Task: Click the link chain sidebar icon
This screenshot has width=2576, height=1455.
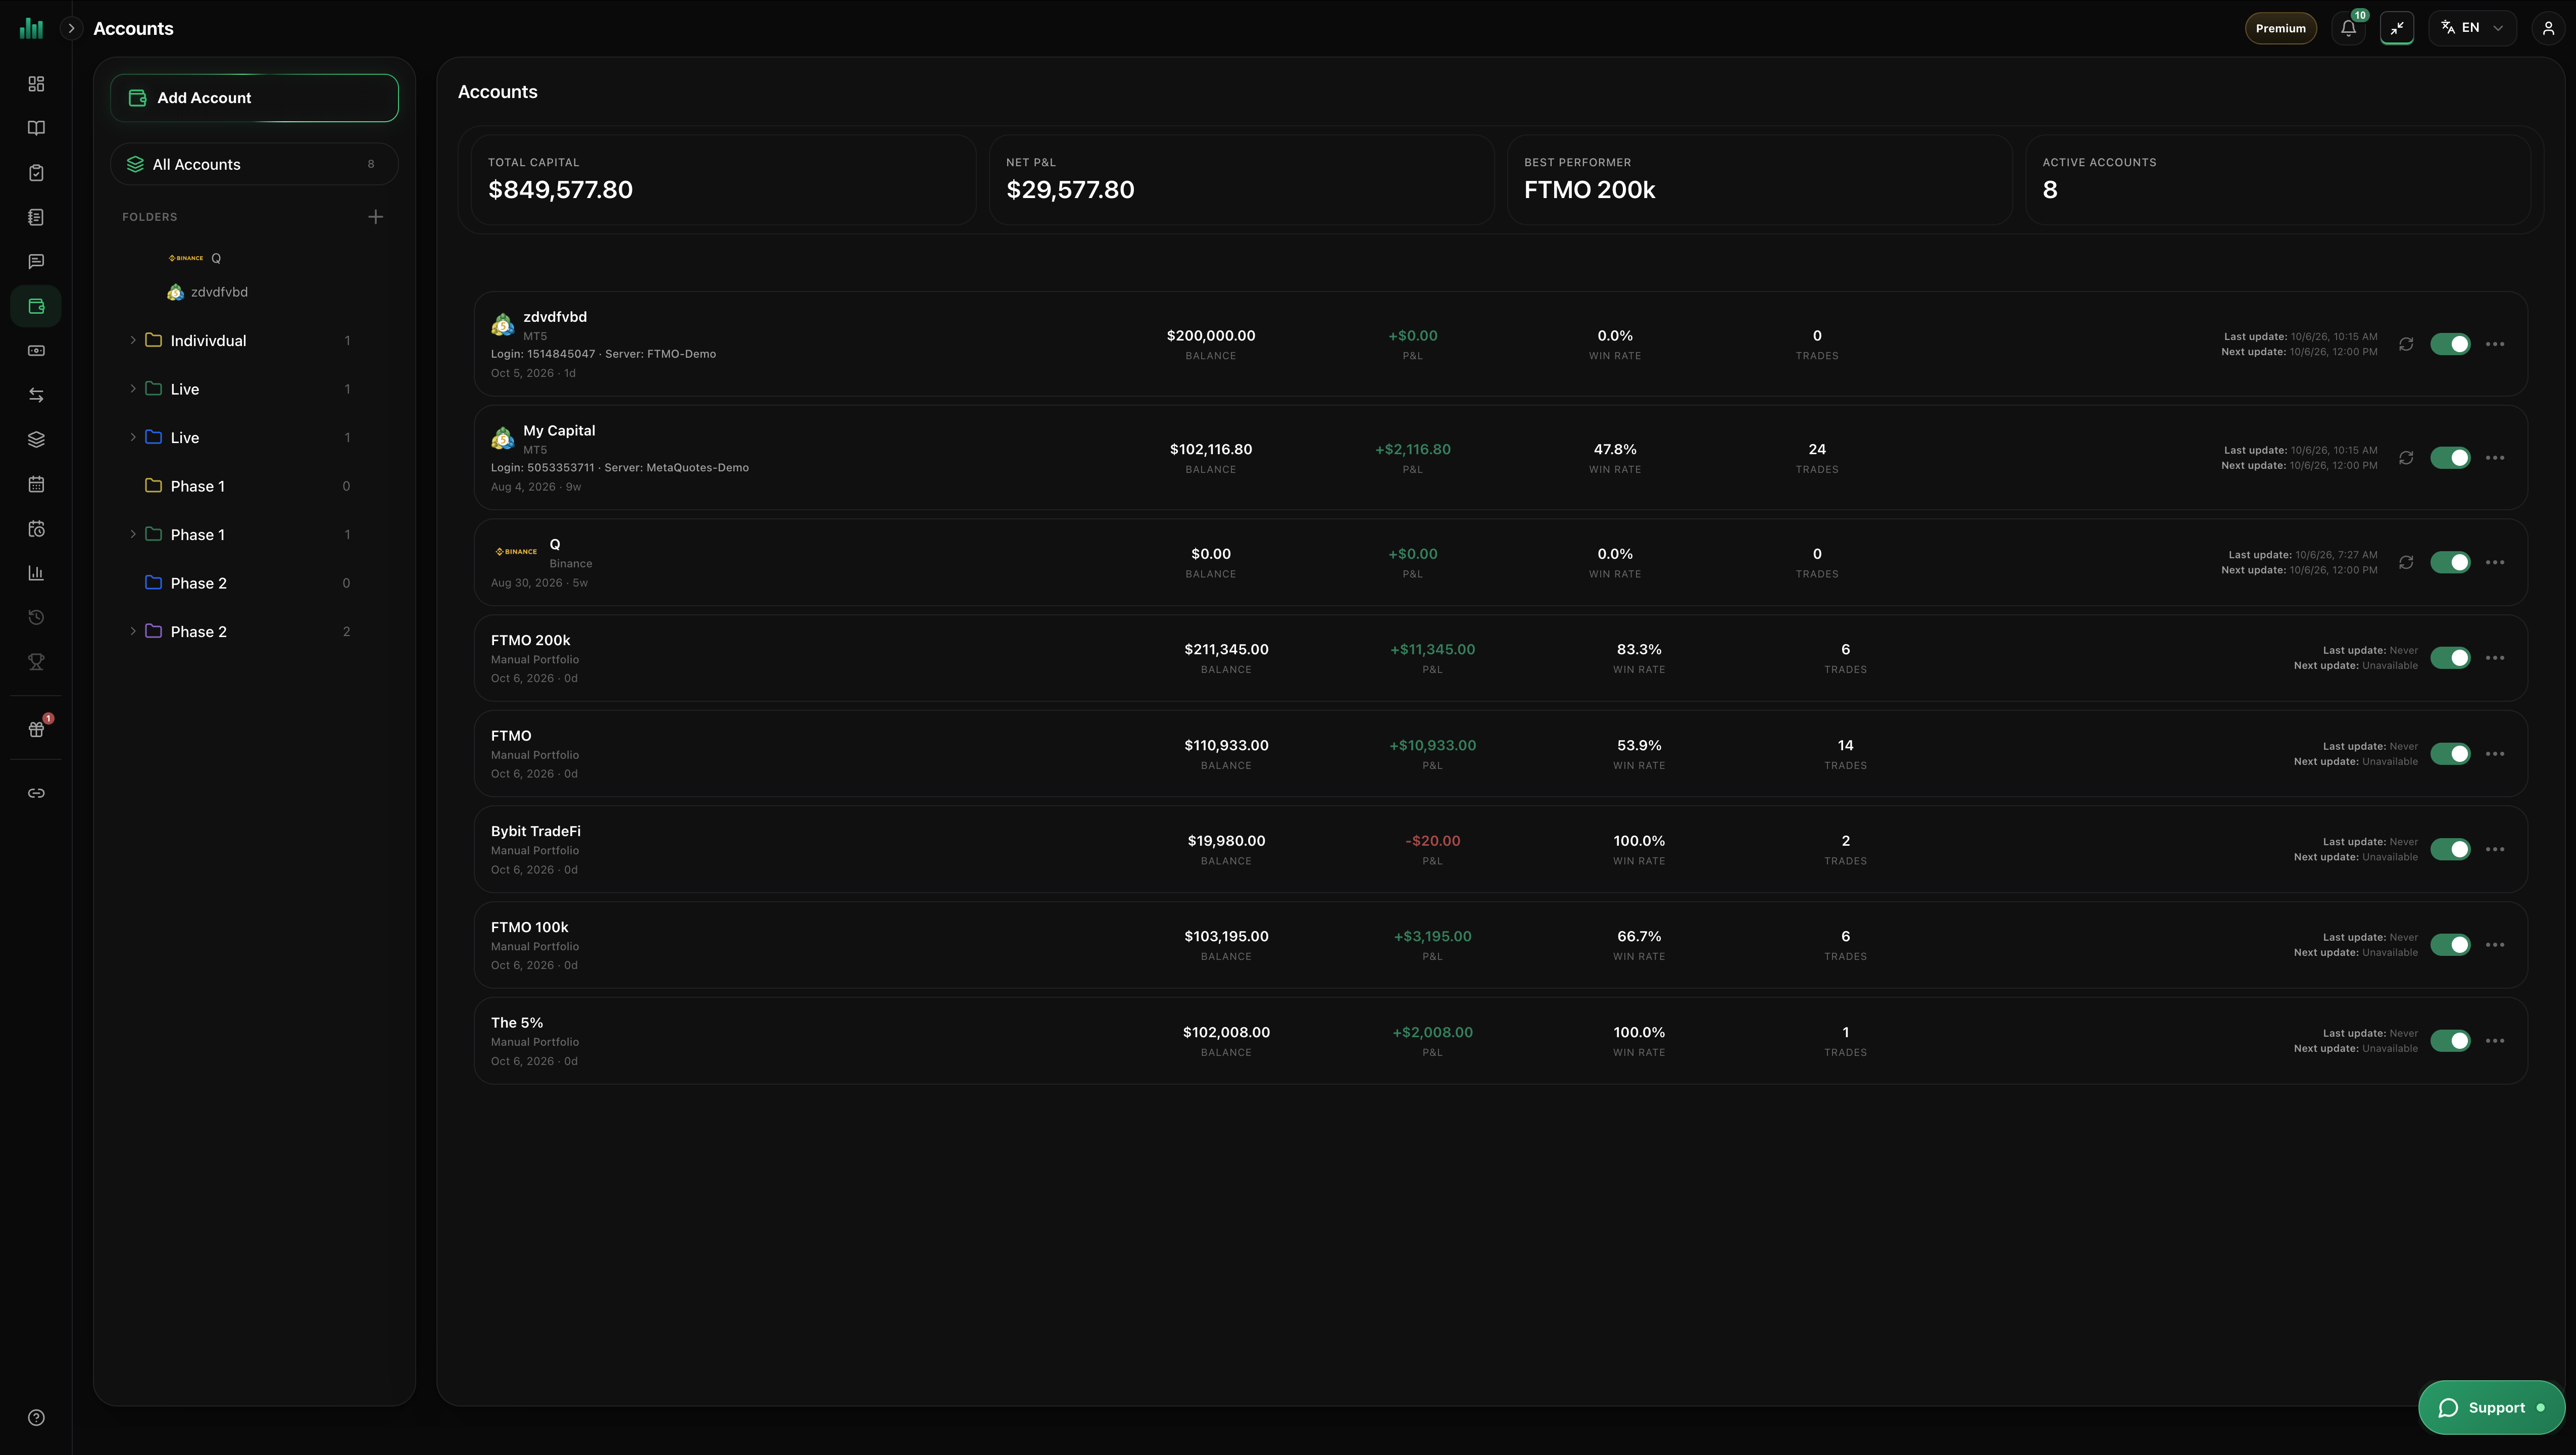Action: click(36, 793)
